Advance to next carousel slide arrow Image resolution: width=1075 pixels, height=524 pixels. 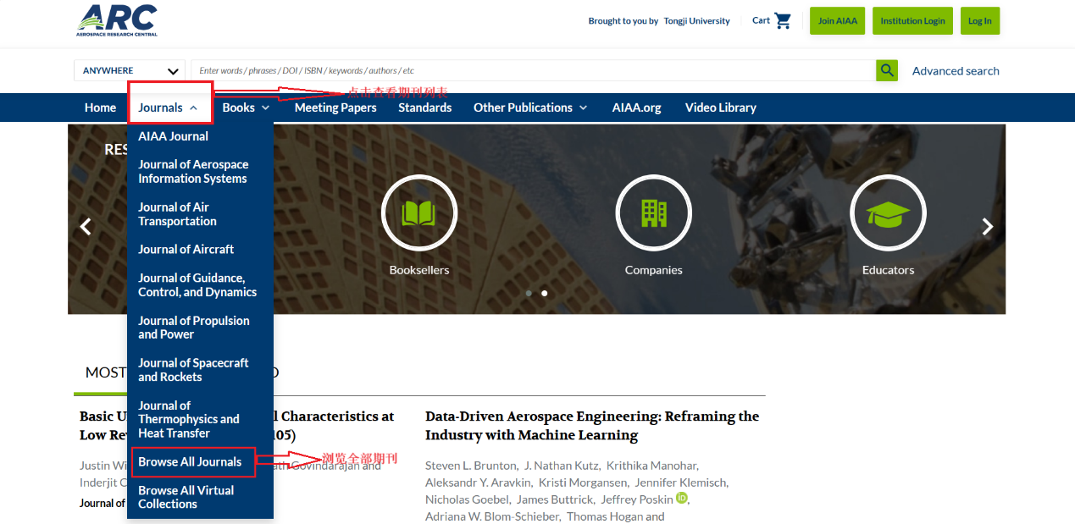987,226
